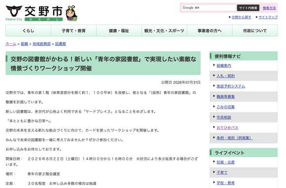The image size is (286, 188).
Task: Go to 地域振興部 in the breadcrumb
Action: pyautogui.click(x=41, y=44)
